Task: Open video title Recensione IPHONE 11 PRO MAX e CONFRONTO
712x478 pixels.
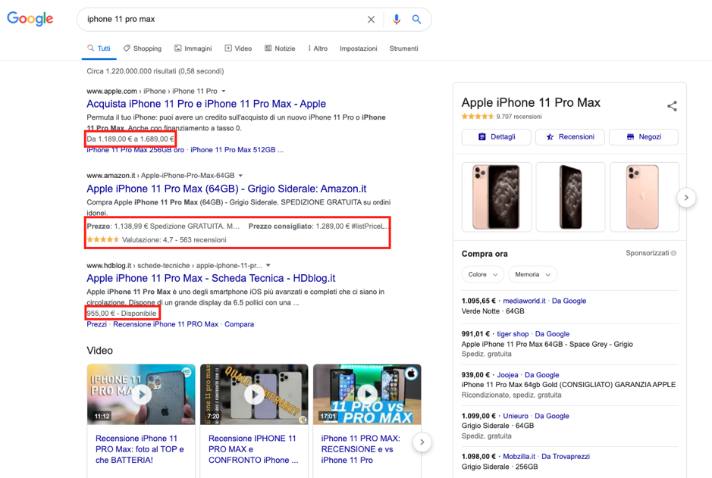Action: pyautogui.click(x=253, y=449)
